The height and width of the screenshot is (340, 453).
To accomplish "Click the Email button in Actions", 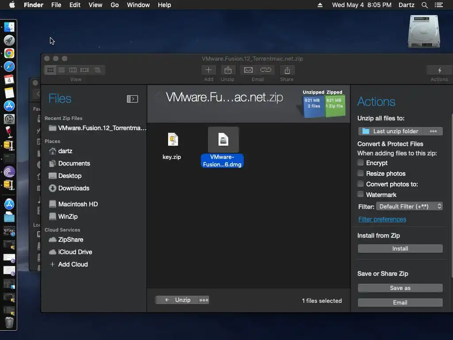I will 400,303.
